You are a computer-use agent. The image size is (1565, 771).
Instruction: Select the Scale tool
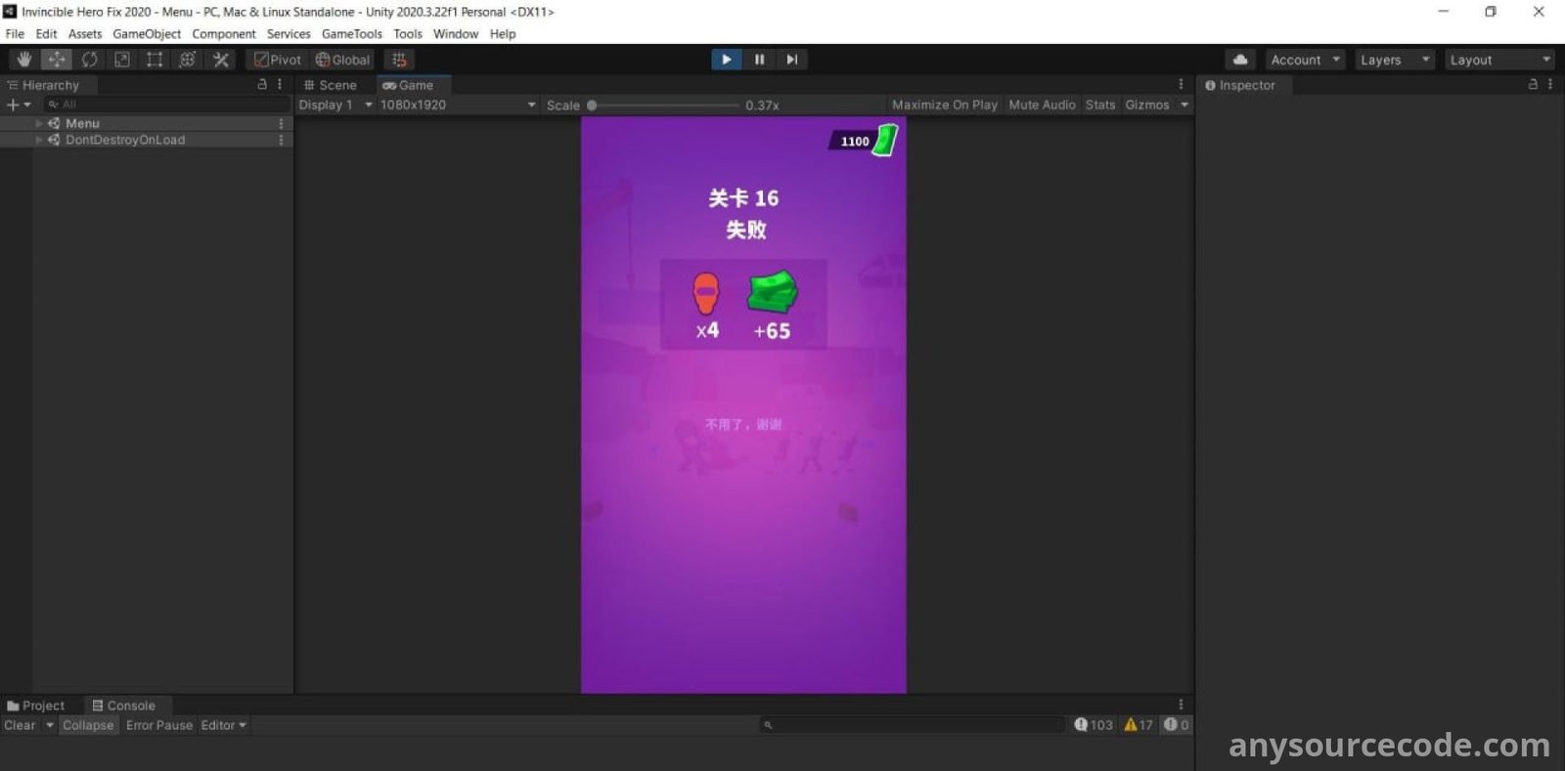(x=122, y=60)
